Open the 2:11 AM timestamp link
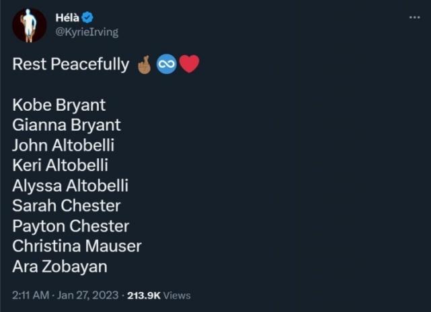The width and height of the screenshot is (431, 312). [x=29, y=295]
